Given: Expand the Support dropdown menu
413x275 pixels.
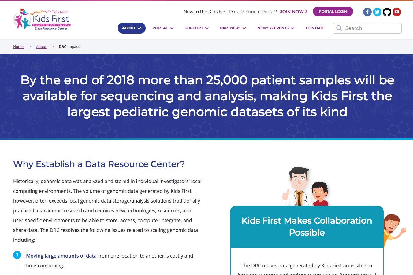Looking at the screenshot, I should pyautogui.click(x=196, y=28).
